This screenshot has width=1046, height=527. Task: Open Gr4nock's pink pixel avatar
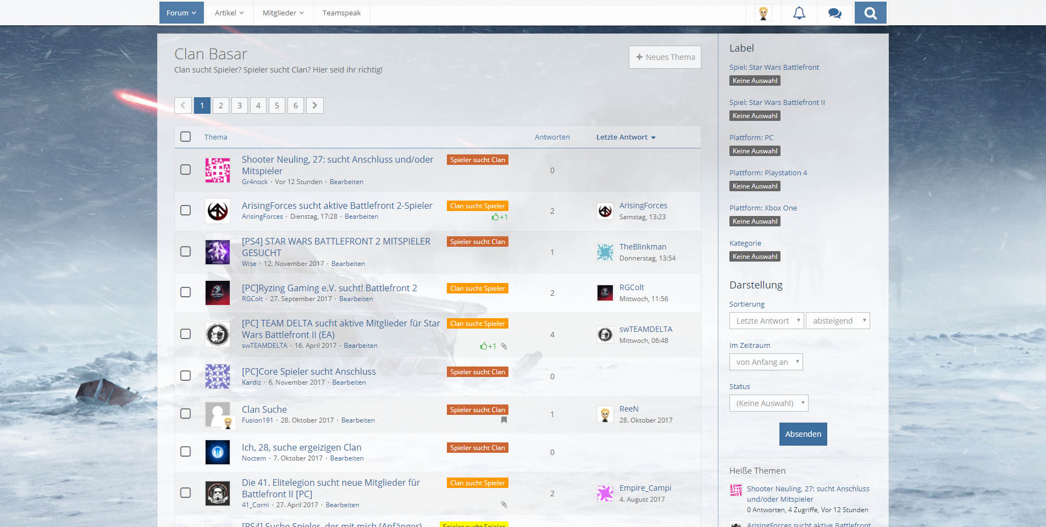[x=218, y=170]
